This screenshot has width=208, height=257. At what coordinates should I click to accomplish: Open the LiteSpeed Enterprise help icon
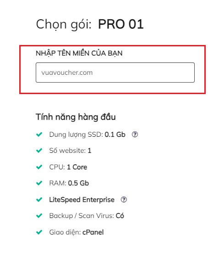pos(124,200)
